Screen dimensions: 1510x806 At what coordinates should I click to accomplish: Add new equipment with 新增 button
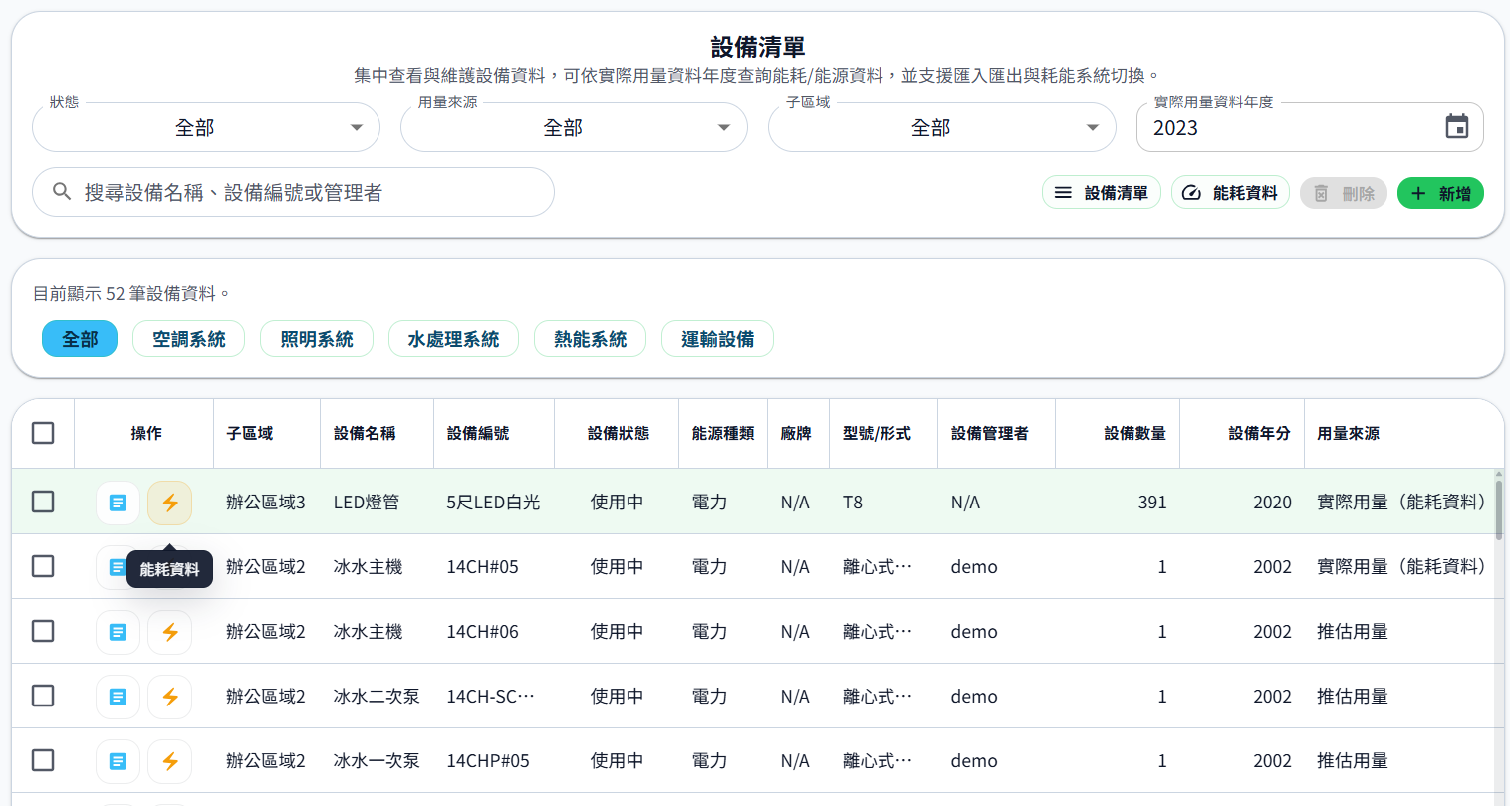click(1440, 193)
